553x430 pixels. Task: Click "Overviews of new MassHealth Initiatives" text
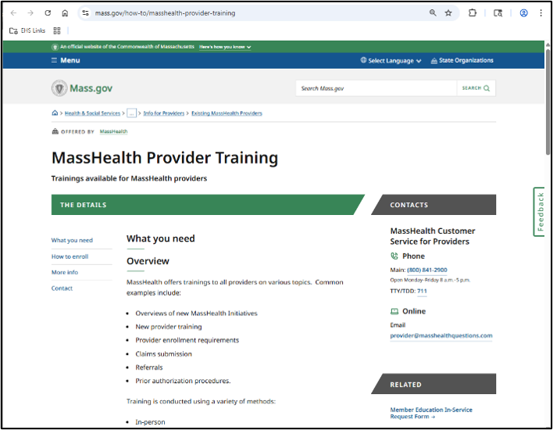point(197,314)
